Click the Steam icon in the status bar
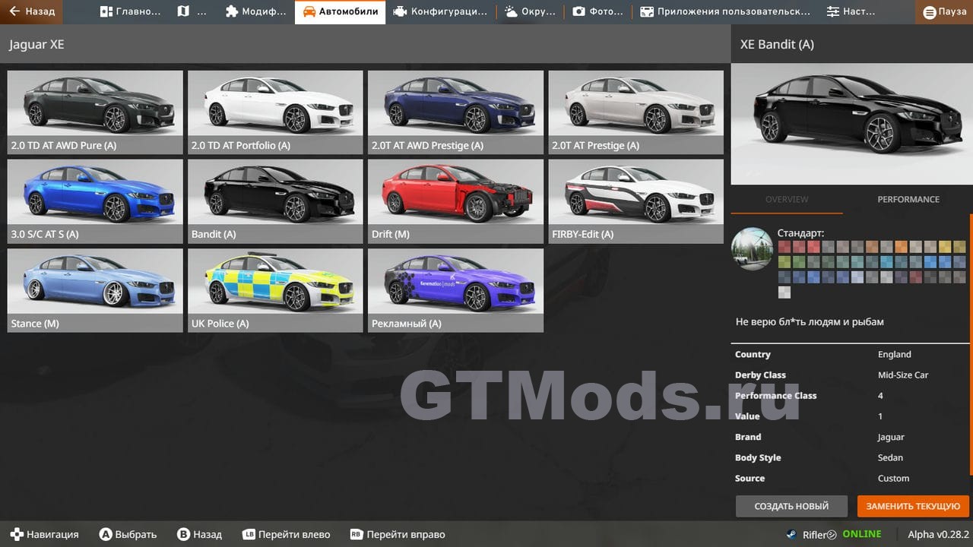This screenshot has width=973, height=547. click(791, 534)
